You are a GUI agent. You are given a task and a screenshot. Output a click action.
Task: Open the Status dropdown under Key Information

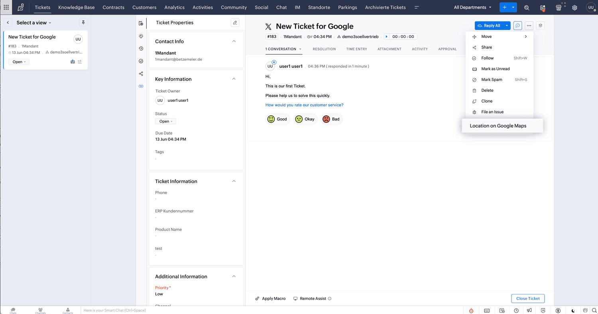tap(165, 121)
